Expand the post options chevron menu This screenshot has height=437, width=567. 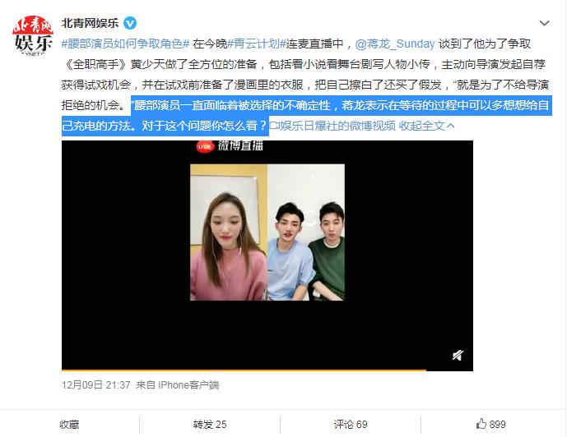(x=544, y=24)
